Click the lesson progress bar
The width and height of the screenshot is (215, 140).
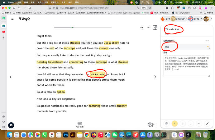coord(83,27)
